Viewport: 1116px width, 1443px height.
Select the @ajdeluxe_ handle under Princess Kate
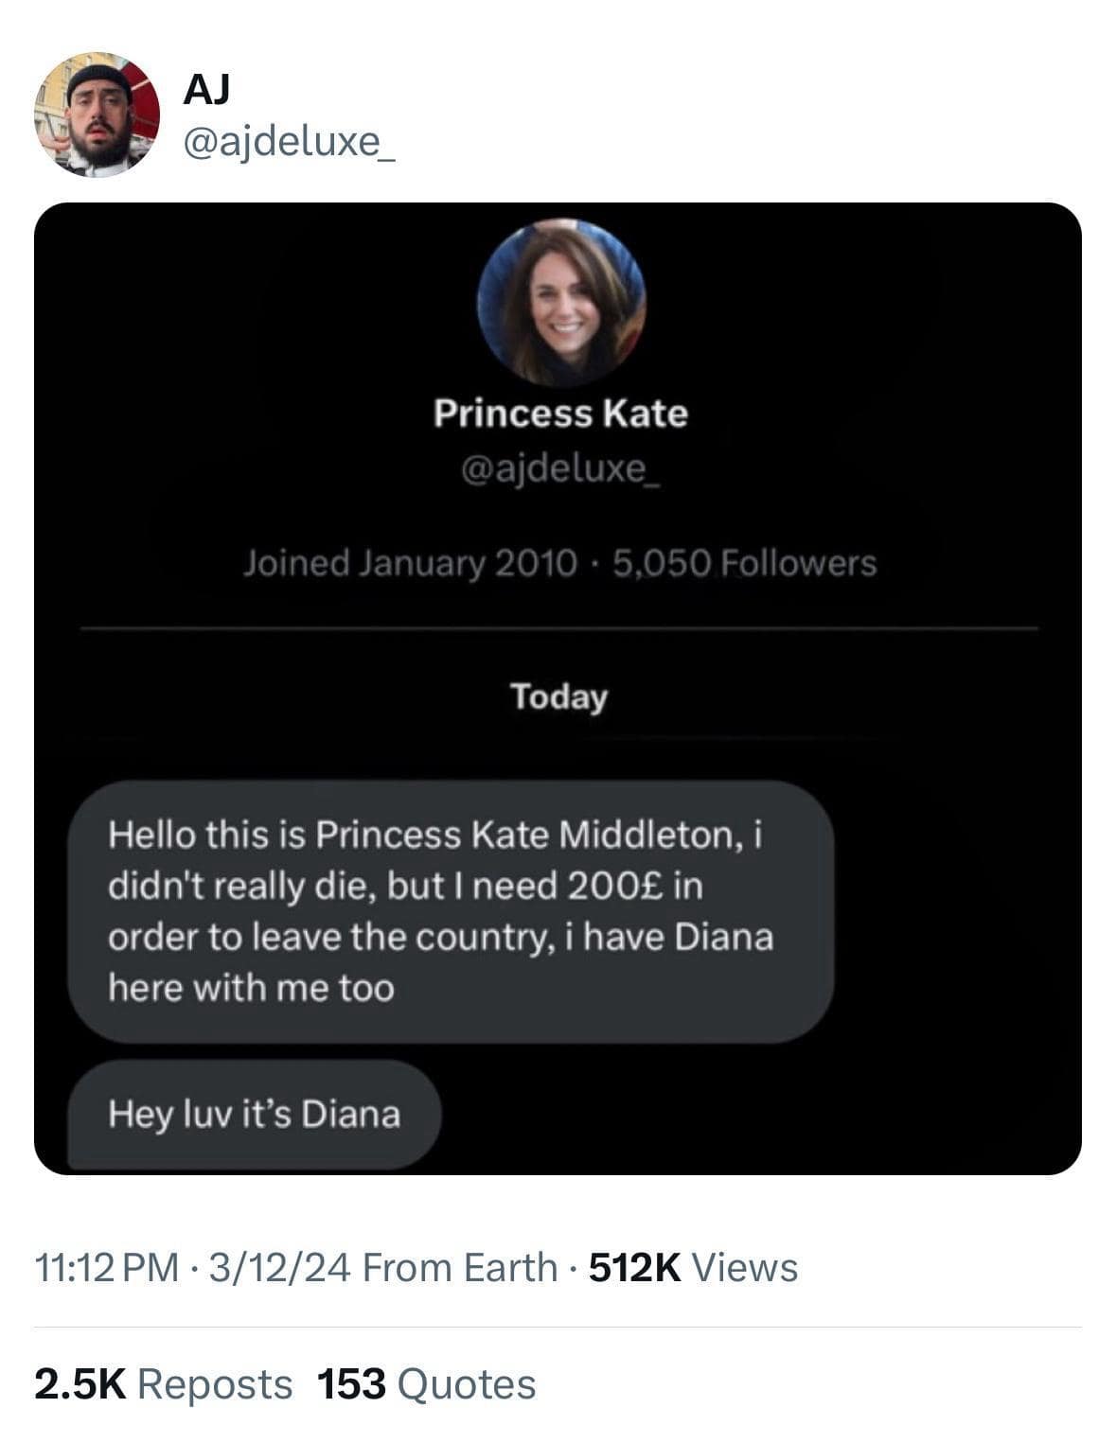(560, 469)
